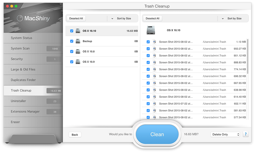The width and height of the screenshot is (255, 153).
Task: Uncheck the 774.14 KB file checkbox
Action: point(148,69)
